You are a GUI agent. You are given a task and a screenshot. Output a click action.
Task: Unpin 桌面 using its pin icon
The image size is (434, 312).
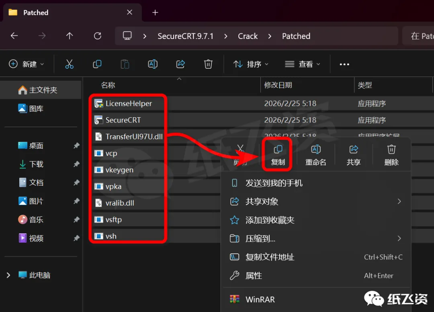coord(76,145)
